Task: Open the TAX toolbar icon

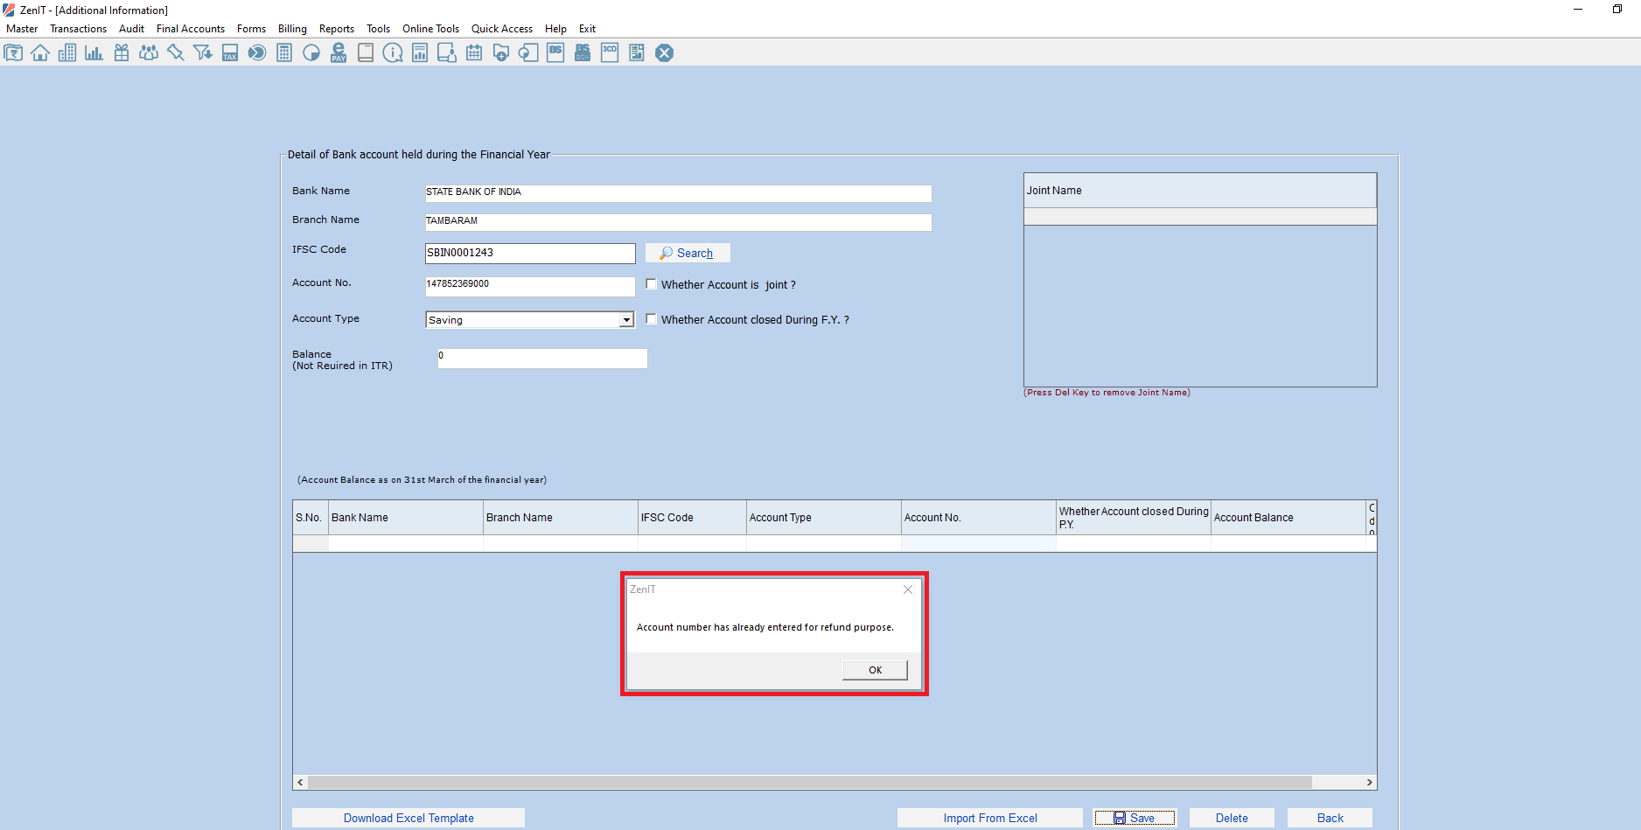Action: click(x=230, y=53)
